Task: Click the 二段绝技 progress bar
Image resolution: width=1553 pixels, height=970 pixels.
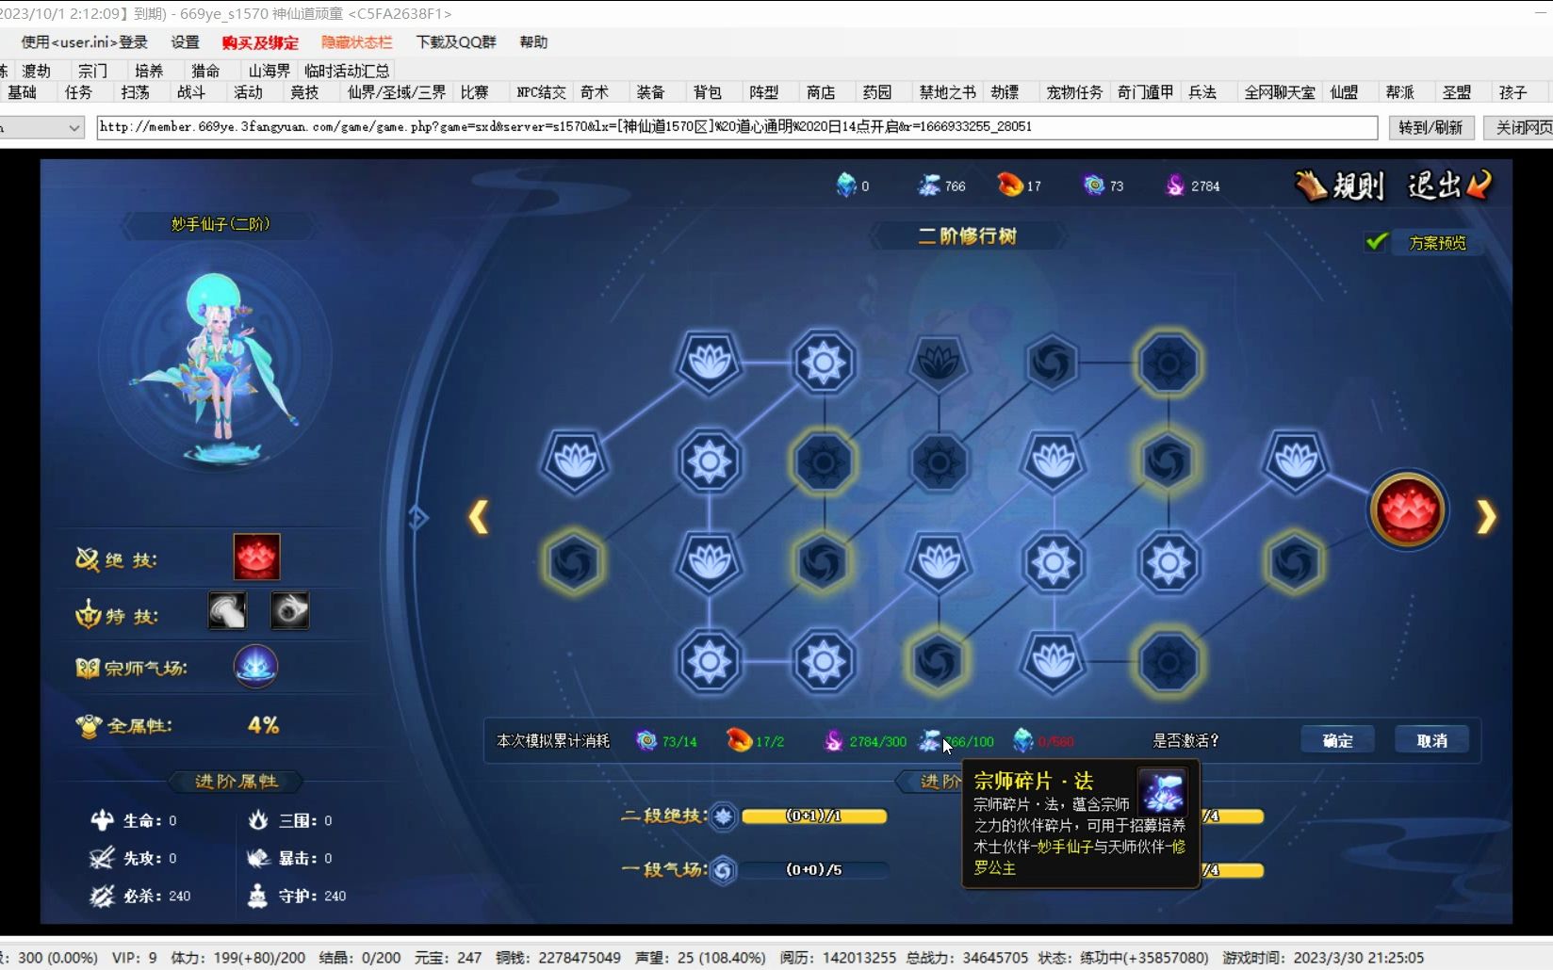Action: pyautogui.click(x=814, y=816)
